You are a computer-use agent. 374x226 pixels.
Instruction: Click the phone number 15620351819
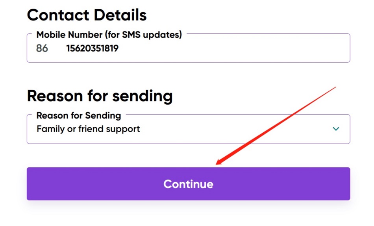coord(93,48)
